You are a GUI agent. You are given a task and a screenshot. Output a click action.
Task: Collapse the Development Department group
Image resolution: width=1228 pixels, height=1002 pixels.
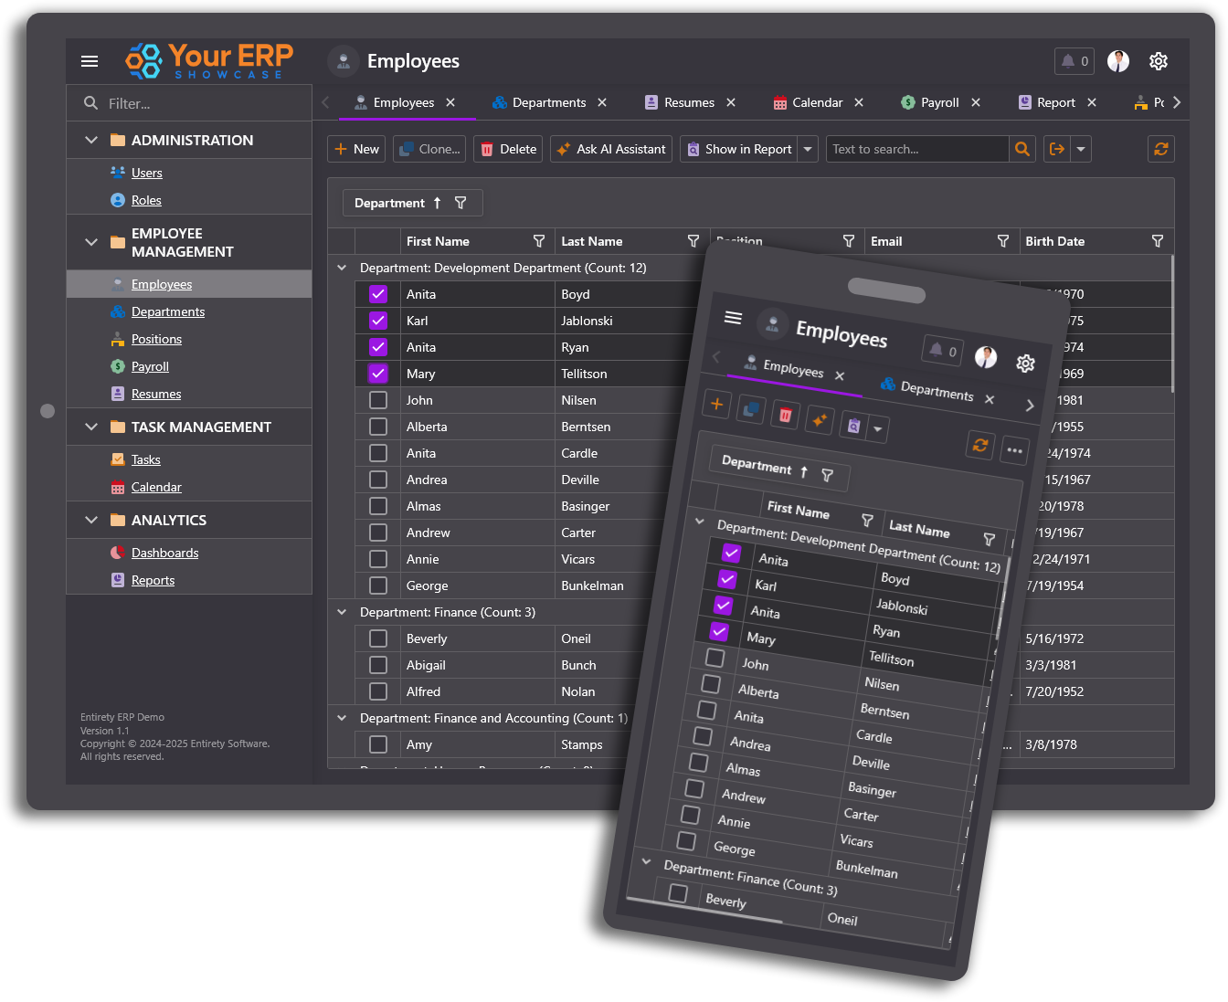342,268
